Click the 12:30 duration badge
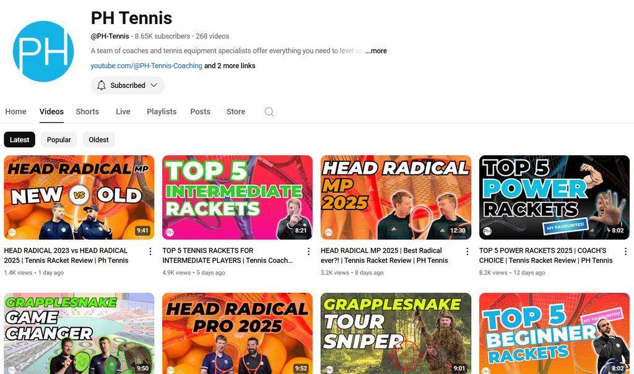This screenshot has width=634, height=374. coord(458,231)
